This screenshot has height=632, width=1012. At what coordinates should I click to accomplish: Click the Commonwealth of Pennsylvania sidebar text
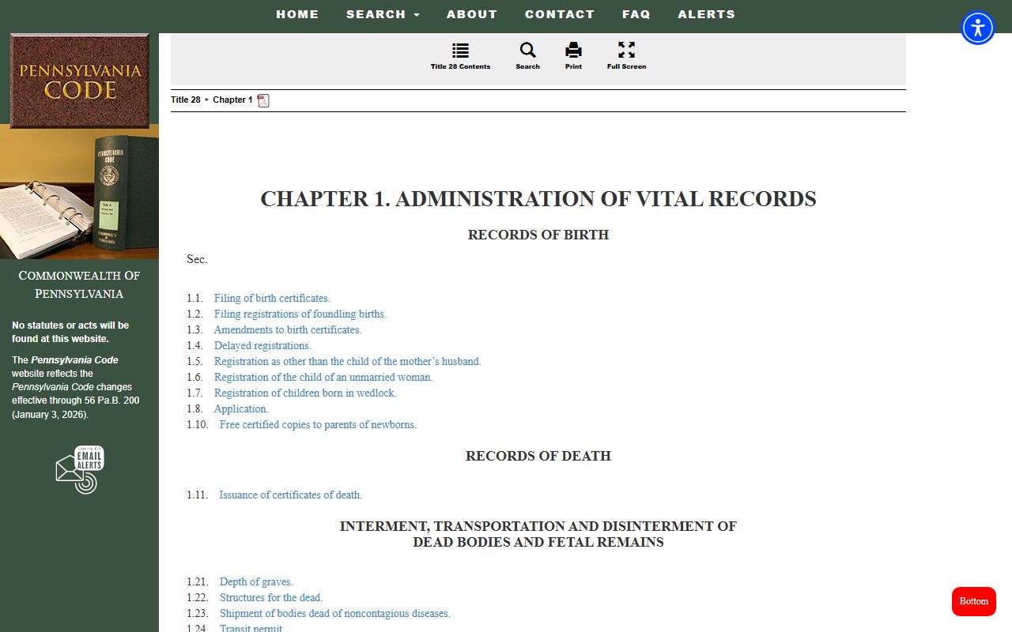click(79, 284)
